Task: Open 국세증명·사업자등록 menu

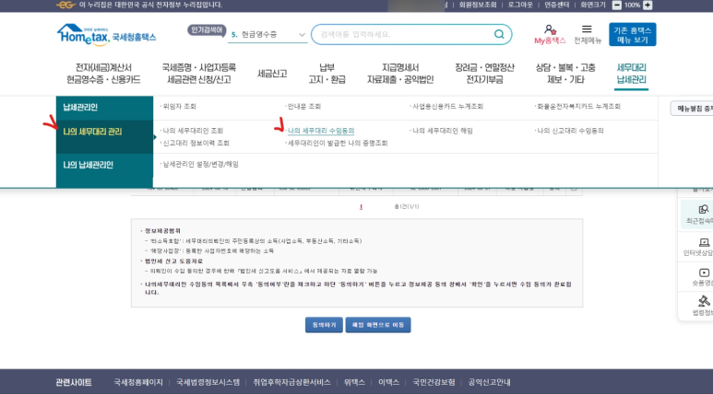Action: (x=198, y=74)
